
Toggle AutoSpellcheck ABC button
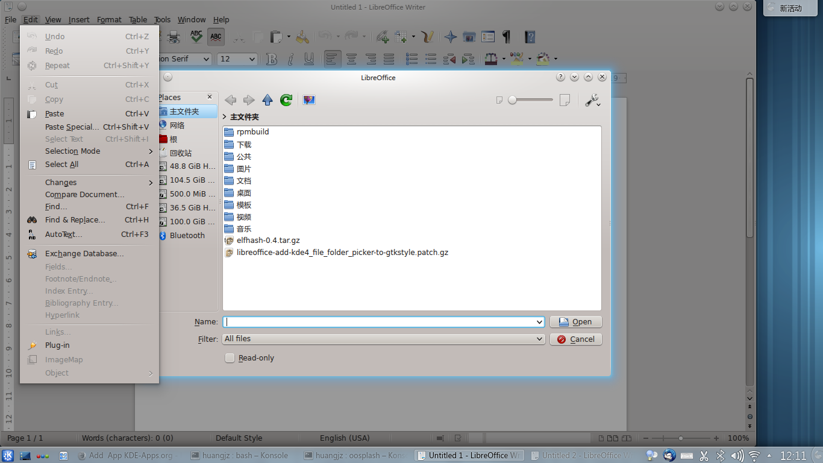tap(216, 37)
